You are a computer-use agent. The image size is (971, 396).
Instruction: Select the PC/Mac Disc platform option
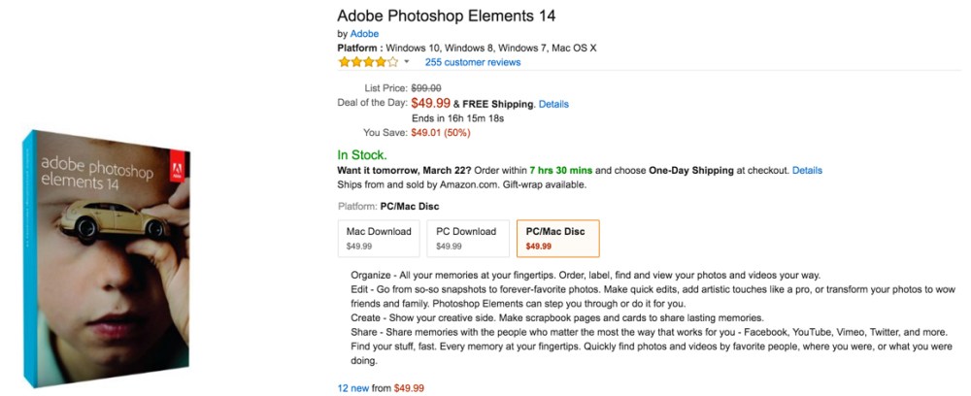[x=557, y=238]
